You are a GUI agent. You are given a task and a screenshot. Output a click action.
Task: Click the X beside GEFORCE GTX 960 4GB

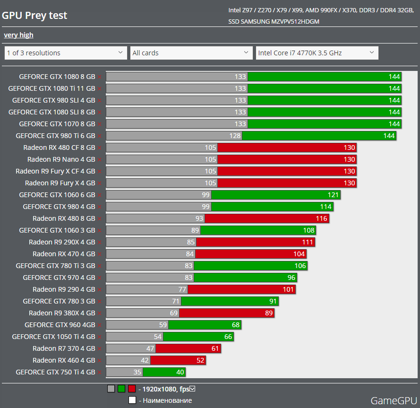click(x=99, y=325)
